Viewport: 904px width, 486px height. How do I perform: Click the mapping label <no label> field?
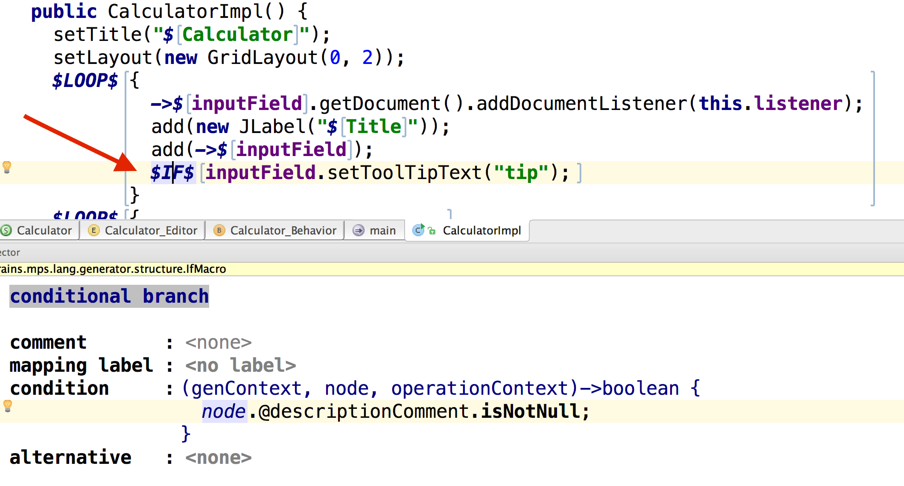click(240, 365)
